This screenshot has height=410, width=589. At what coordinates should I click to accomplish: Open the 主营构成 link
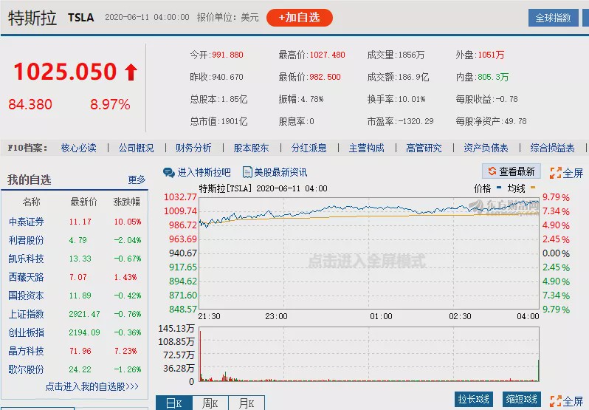[366, 148]
